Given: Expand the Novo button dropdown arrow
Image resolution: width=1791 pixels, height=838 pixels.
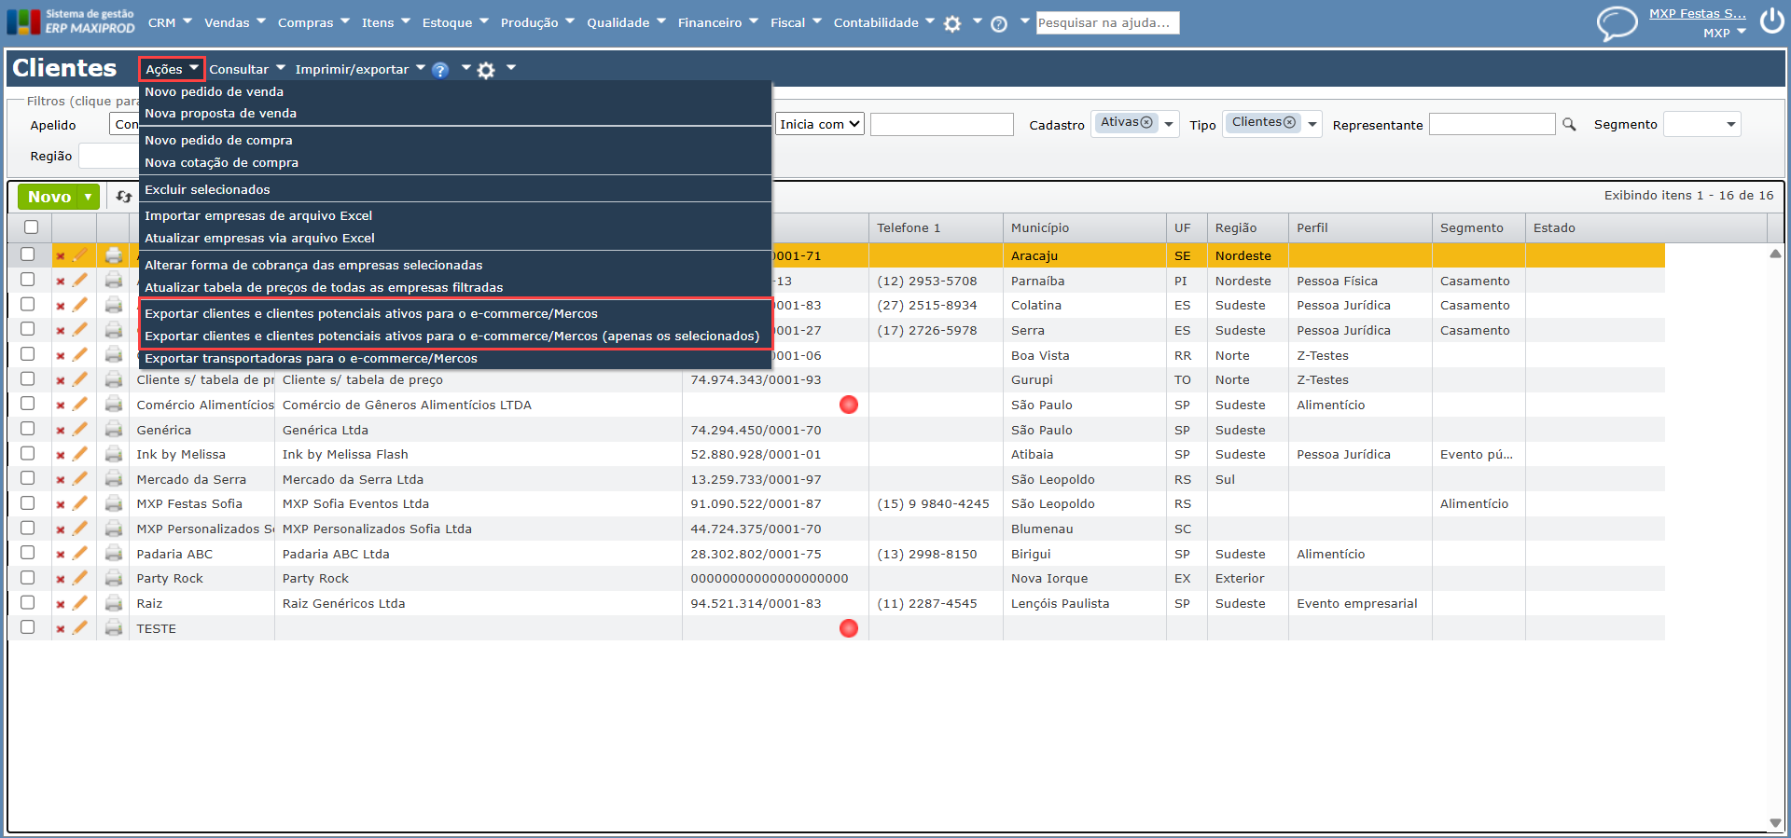Looking at the screenshot, I should [x=88, y=197].
